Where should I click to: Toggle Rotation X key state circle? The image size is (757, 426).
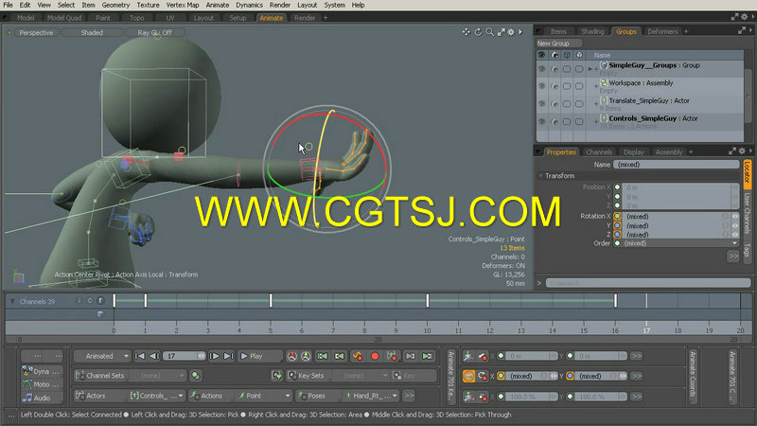click(618, 217)
